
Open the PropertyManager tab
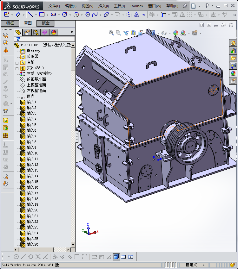[x=27, y=32]
